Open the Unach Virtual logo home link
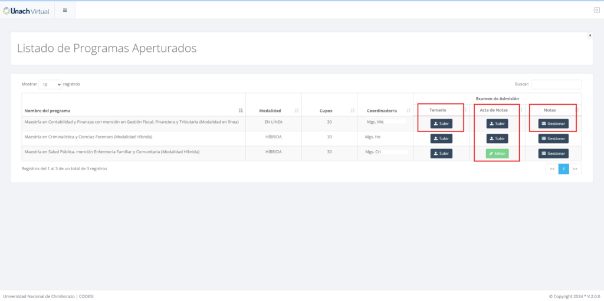The width and height of the screenshot is (604, 301). pos(27,11)
